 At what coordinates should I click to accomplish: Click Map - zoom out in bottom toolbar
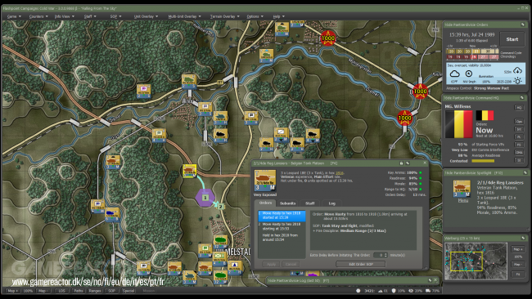pyautogui.click(x=43, y=291)
